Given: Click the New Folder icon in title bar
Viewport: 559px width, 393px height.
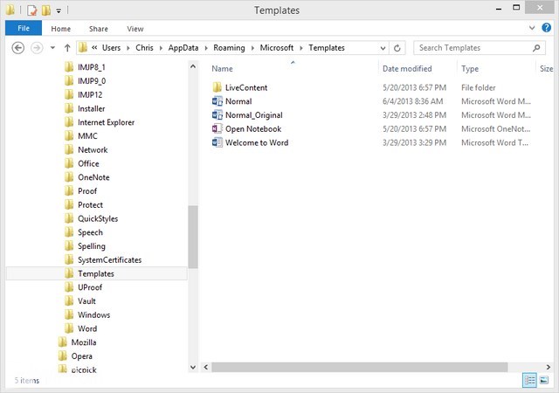Looking at the screenshot, I should (46, 10).
